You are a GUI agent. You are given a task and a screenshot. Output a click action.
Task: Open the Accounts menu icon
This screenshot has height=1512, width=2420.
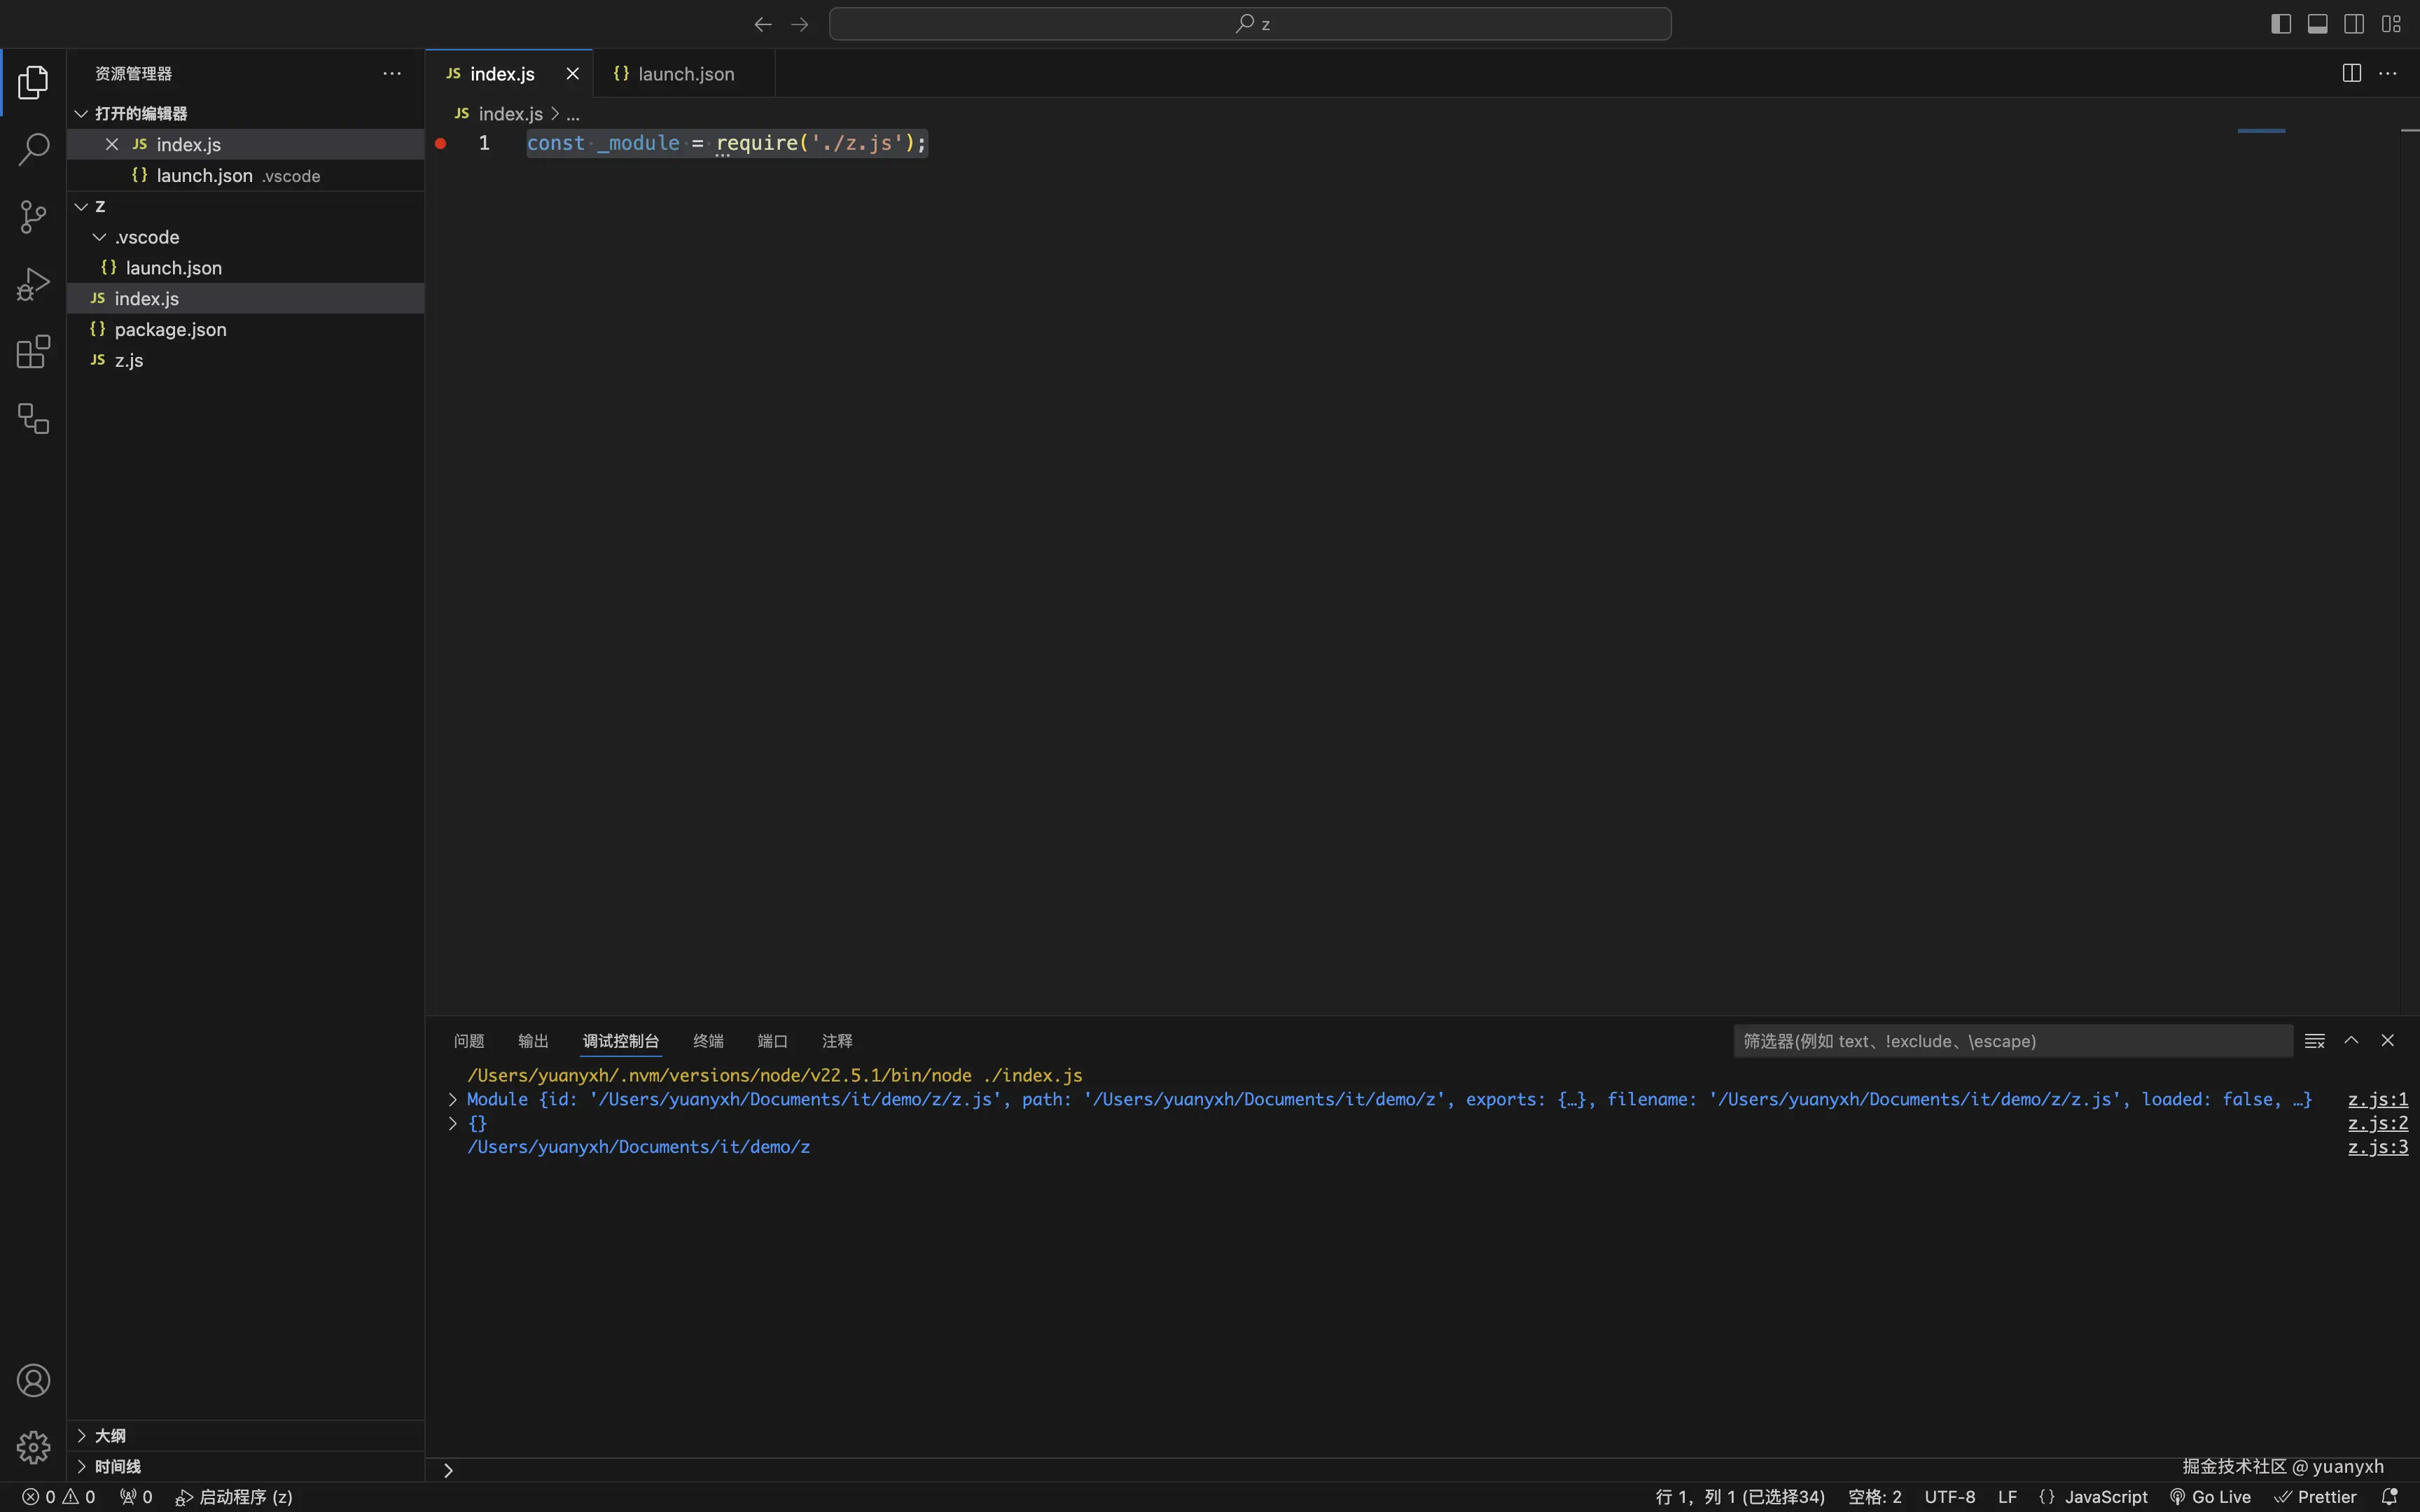point(33,1380)
